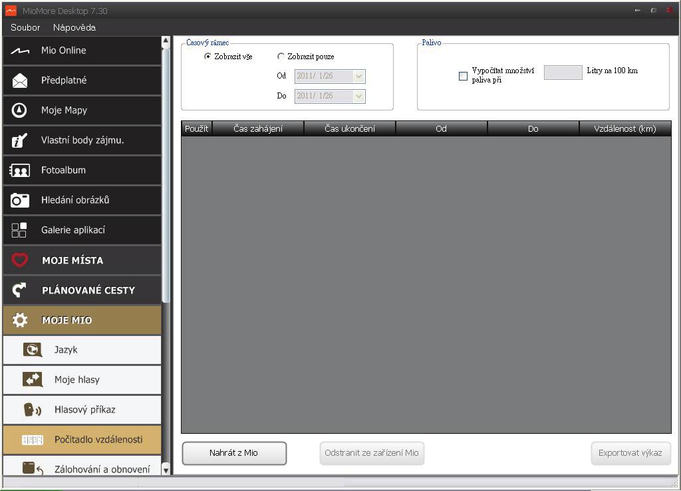Click the Od column header in the table
The width and height of the screenshot is (681, 491).
click(442, 128)
